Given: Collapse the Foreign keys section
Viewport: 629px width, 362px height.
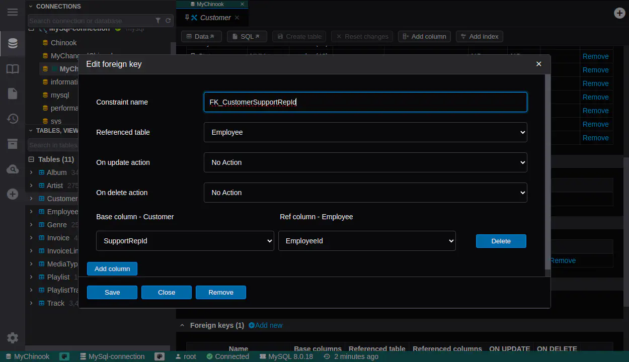Looking at the screenshot, I should click(183, 325).
